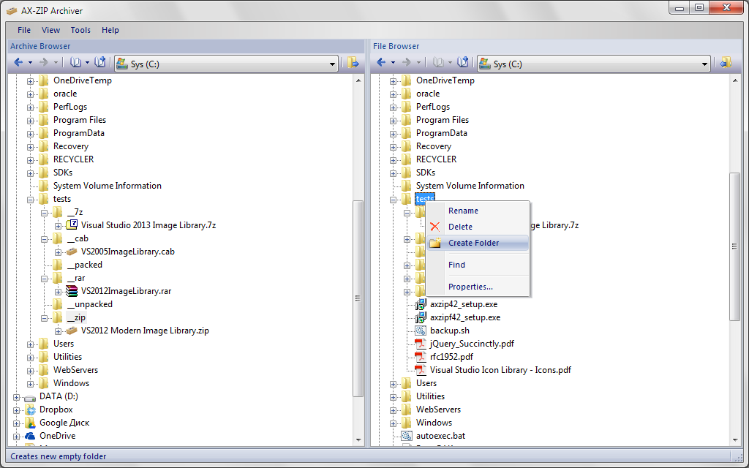Click VS2005ImageLibrary.cab package icon

click(x=72, y=252)
